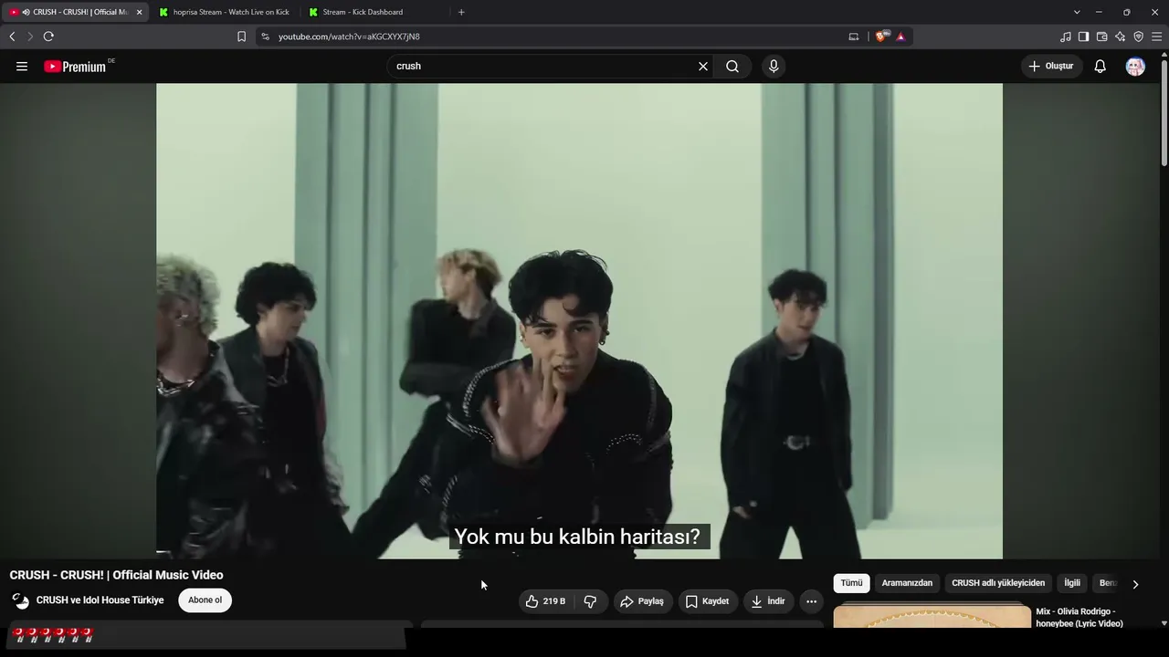
Task: Open the Brave Wallet icon
Action: coord(1101,36)
